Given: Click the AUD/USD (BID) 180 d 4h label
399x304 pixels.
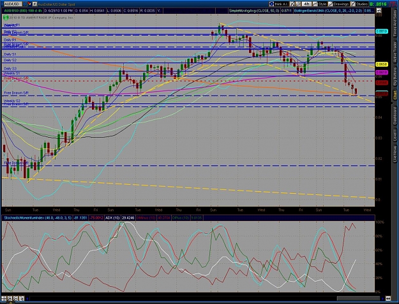Looking at the screenshot, I should tap(23, 11).
